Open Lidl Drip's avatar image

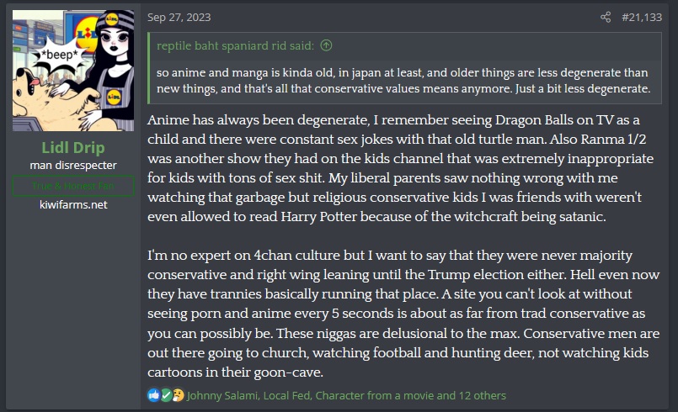73,71
